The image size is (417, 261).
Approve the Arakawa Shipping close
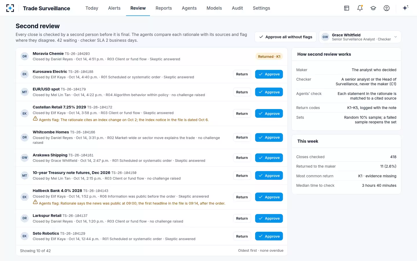(x=269, y=158)
